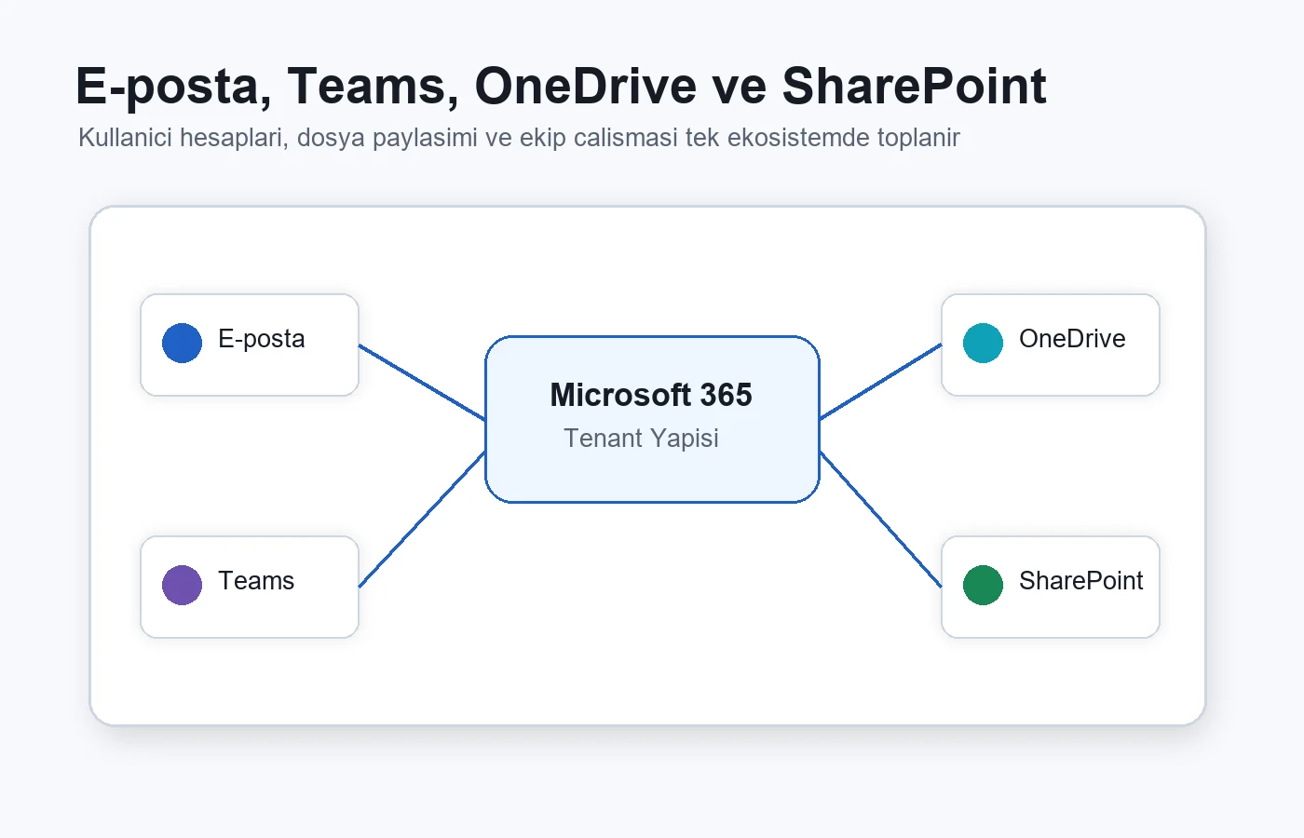
Task: Click the subtitle starting with Kullanici hesaplari
Action: point(519,138)
